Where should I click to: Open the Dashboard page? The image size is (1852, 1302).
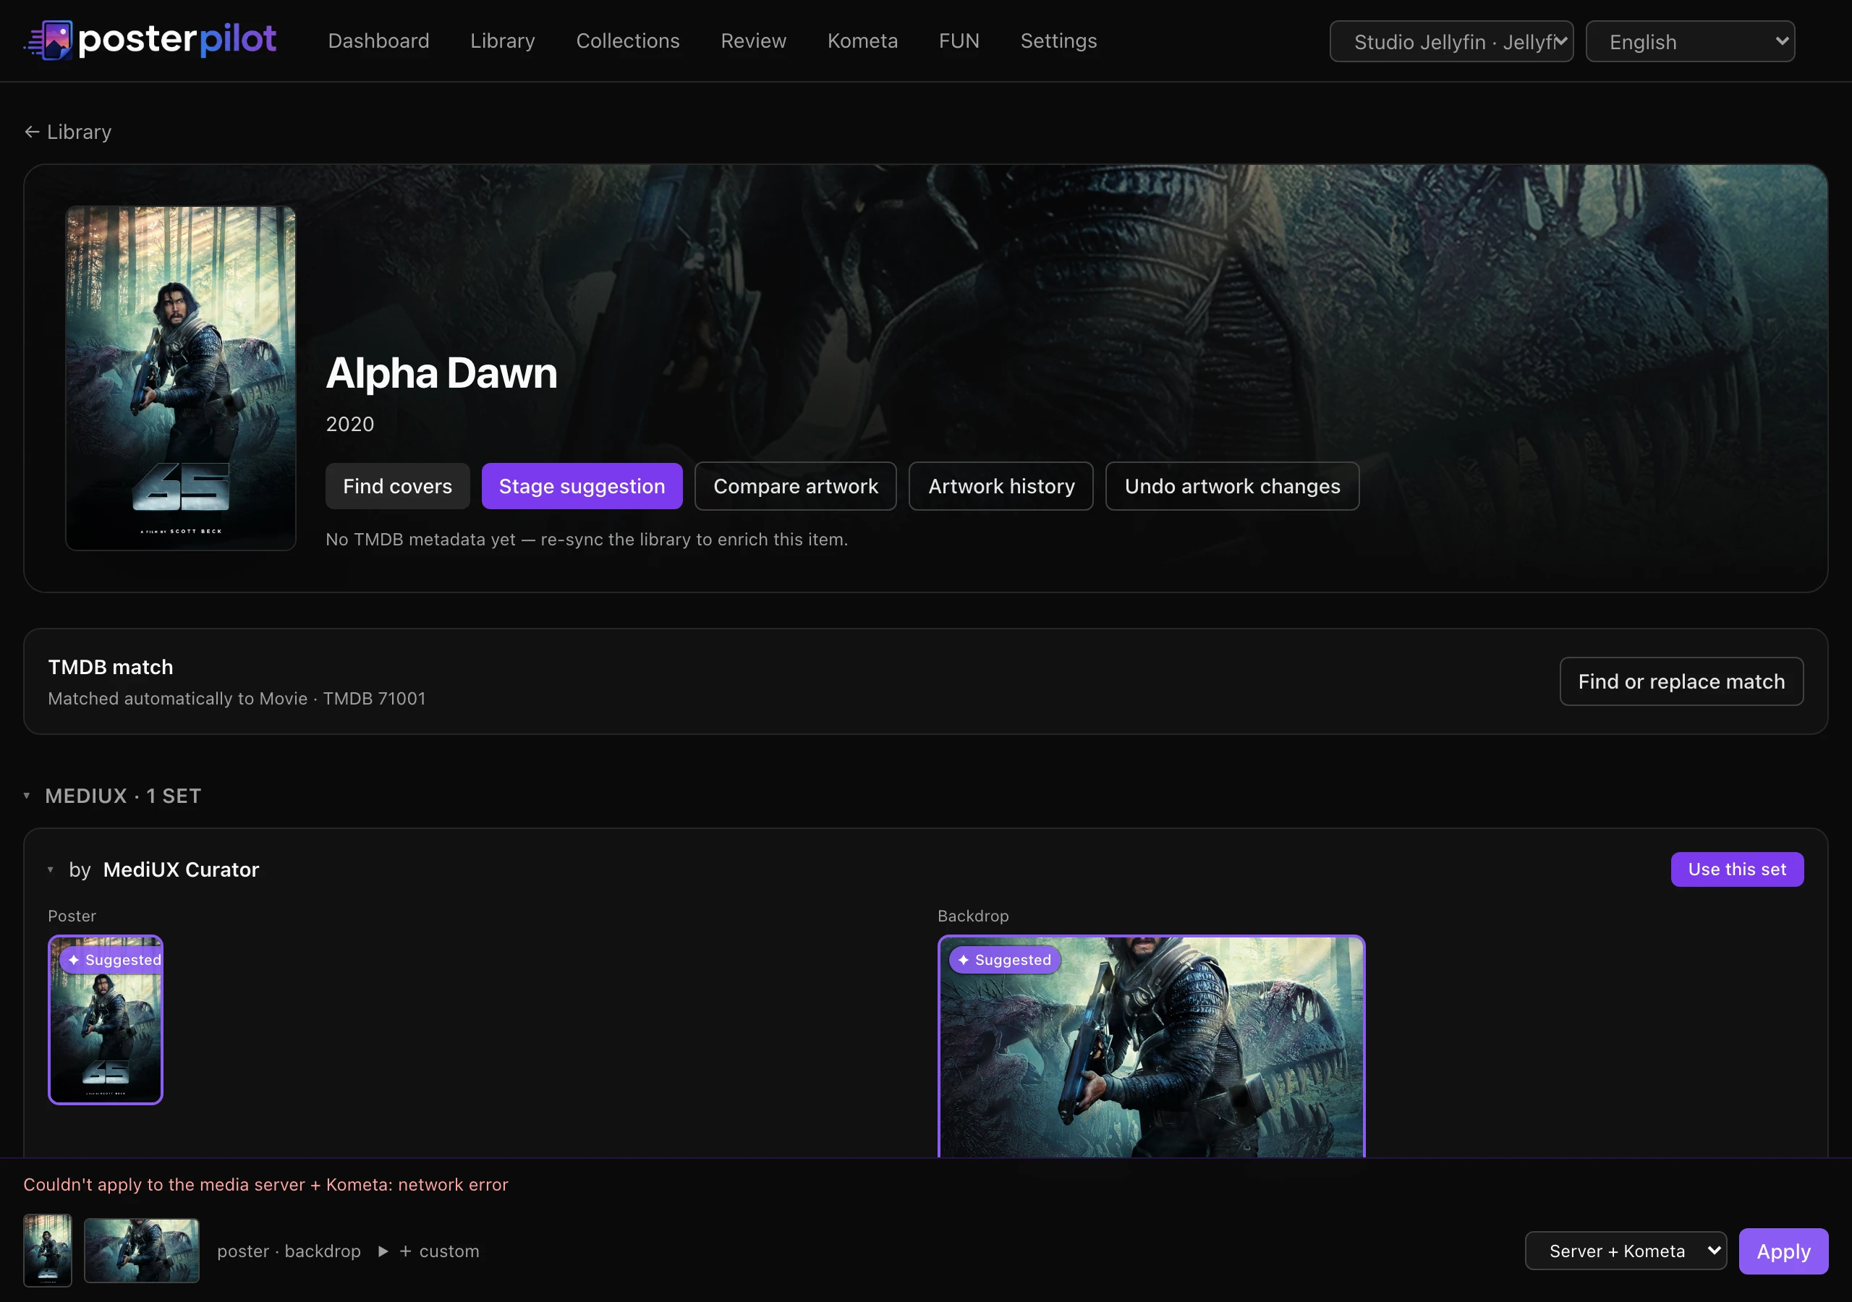[x=378, y=41]
